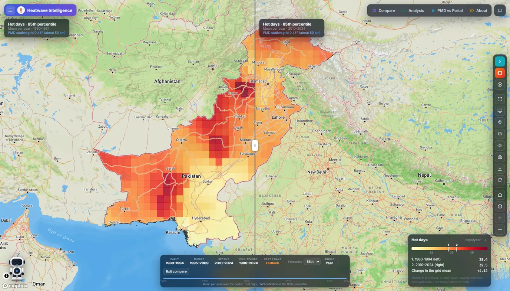The width and height of the screenshot is (510, 291).
Task: Click '1. 1980–1994 (left)' legend row
Action: click(450, 259)
